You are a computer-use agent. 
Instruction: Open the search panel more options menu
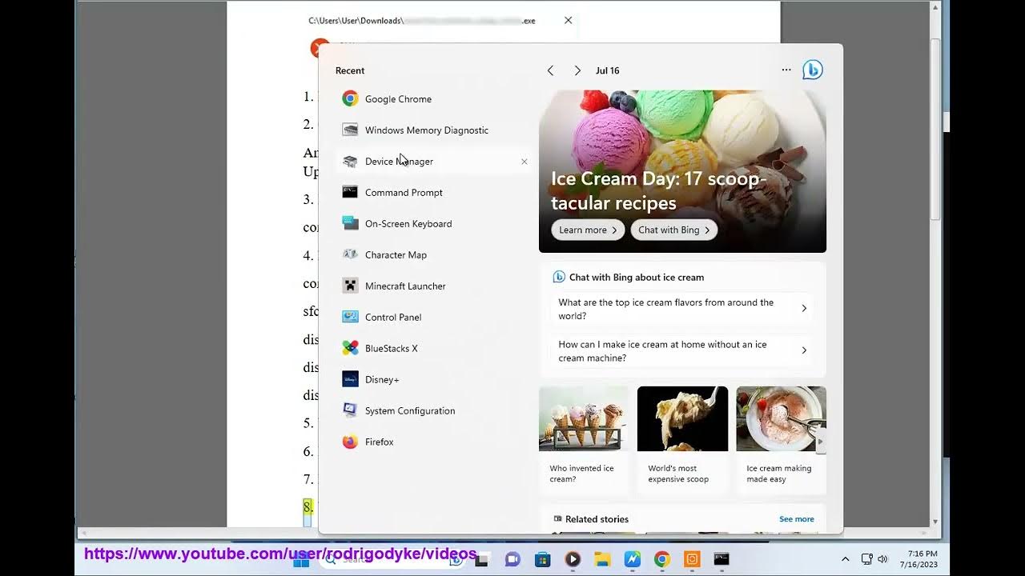coord(786,70)
